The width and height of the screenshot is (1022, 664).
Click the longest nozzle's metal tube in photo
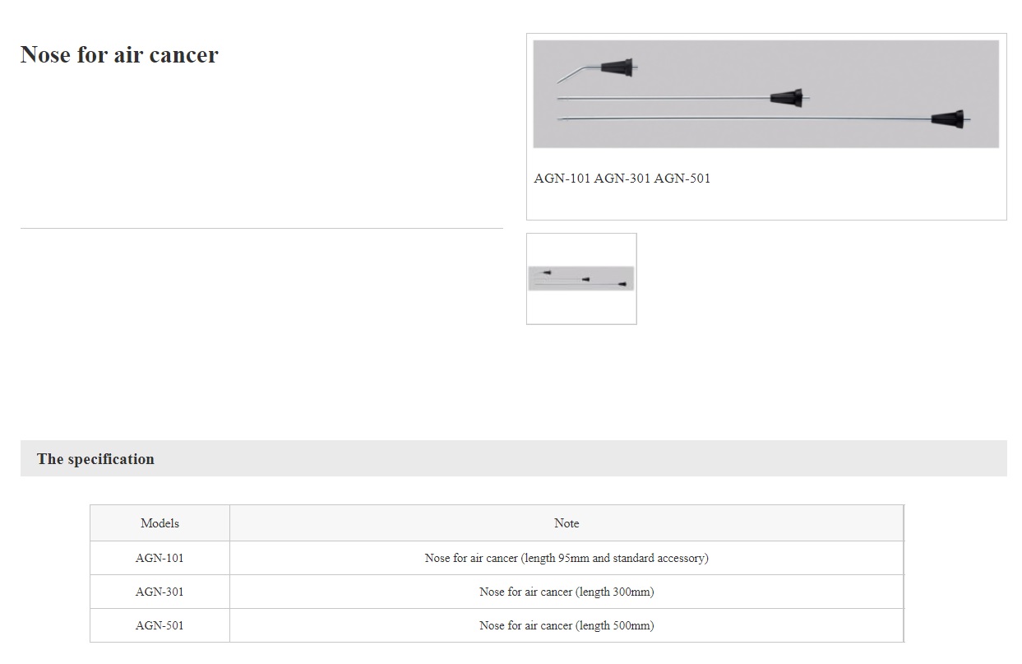[x=740, y=119]
